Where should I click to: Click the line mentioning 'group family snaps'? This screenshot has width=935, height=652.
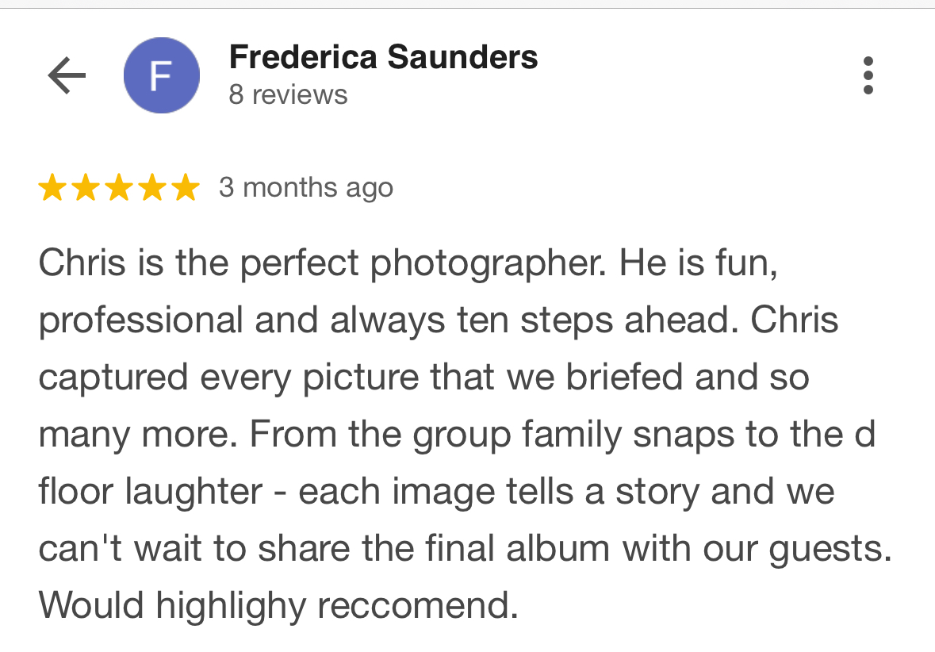(456, 435)
